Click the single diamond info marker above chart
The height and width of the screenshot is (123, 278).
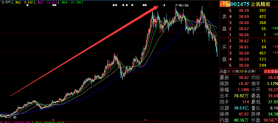click(x=164, y=5)
